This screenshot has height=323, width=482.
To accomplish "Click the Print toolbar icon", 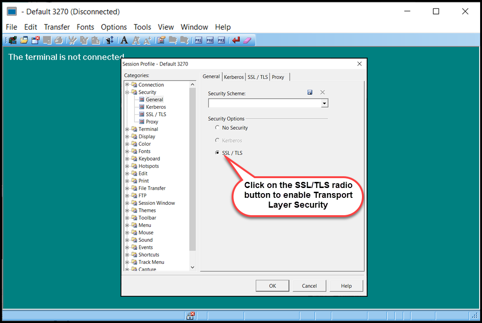I will (58, 40).
